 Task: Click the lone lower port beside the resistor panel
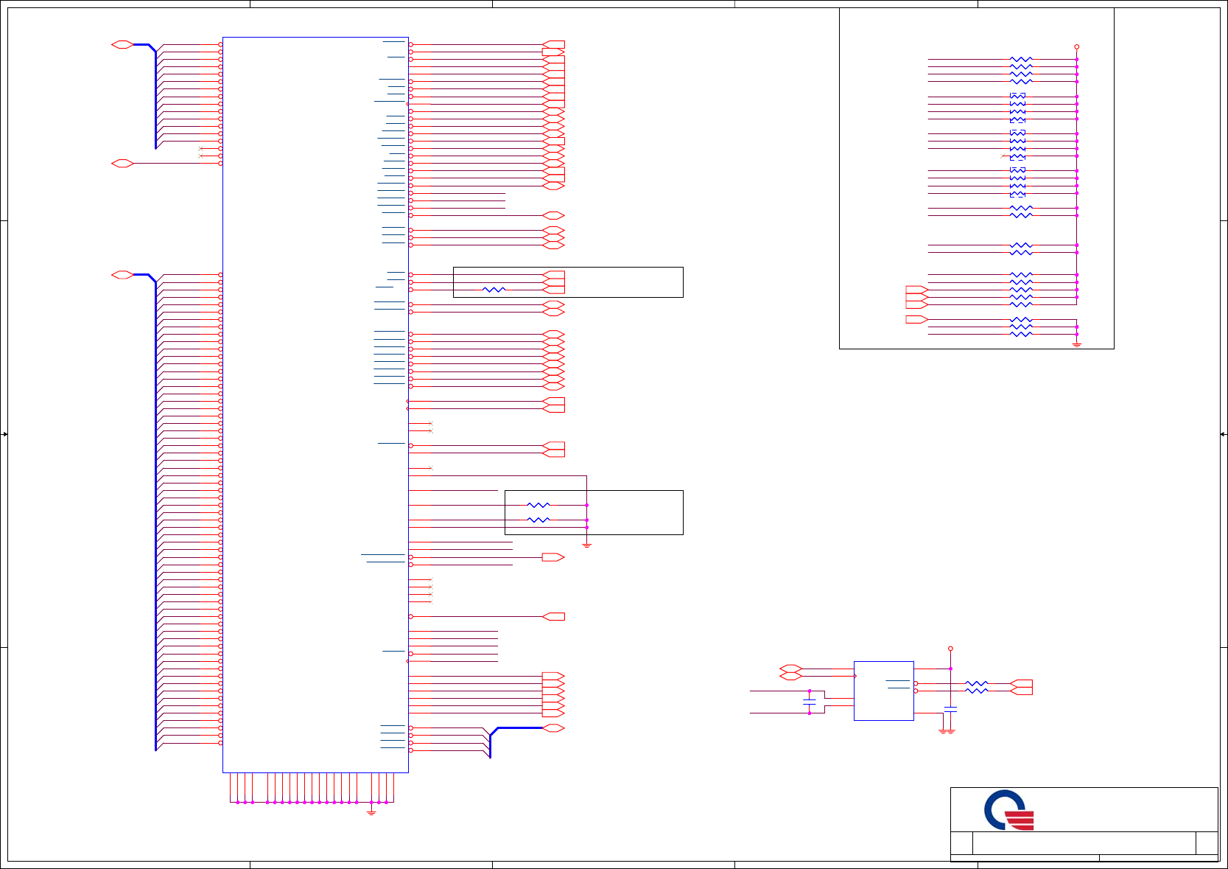point(917,319)
